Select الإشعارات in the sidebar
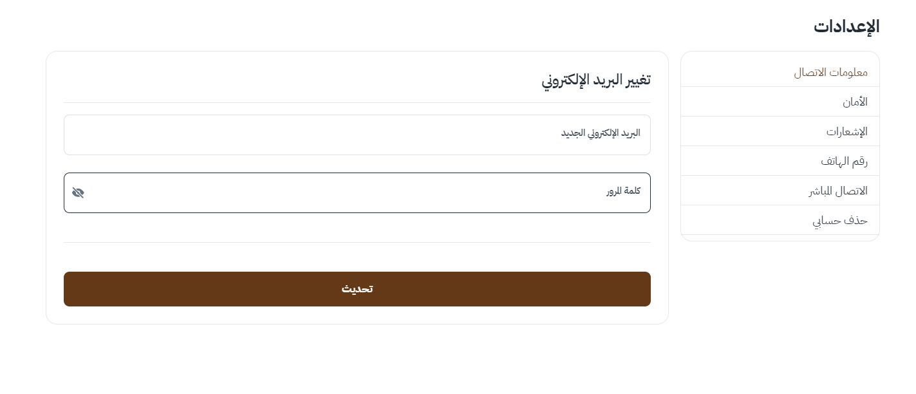Viewport: 916px width, 394px height. (x=846, y=131)
